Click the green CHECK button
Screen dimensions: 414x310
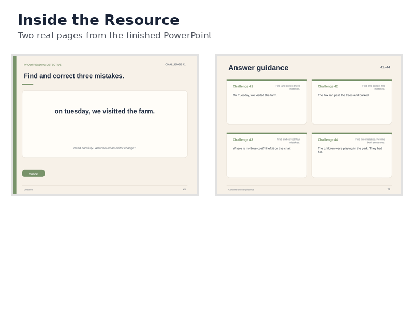coord(33,174)
